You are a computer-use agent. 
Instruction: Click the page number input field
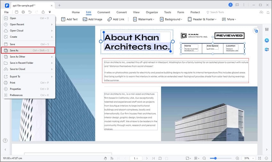pos(136,158)
